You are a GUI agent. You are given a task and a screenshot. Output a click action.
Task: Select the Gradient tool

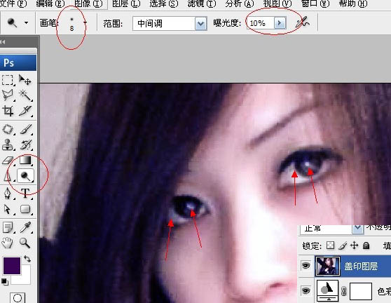(25, 160)
